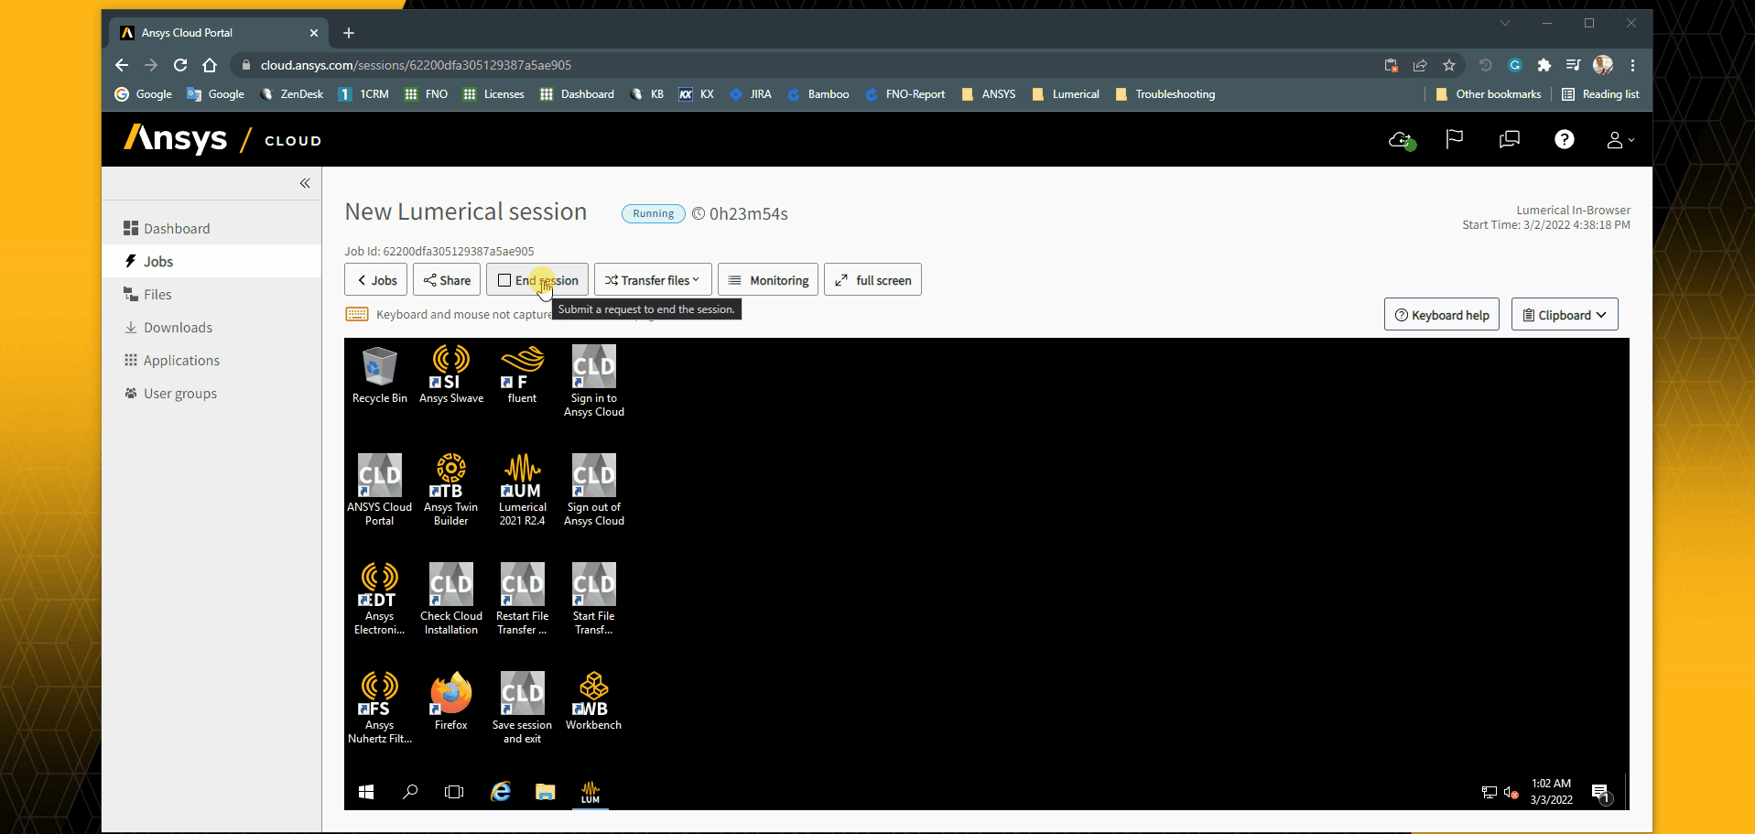This screenshot has height=834, width=1755.
Task: Launch Ansys Electronics Desktop shortcut
Action: (379, 599)
